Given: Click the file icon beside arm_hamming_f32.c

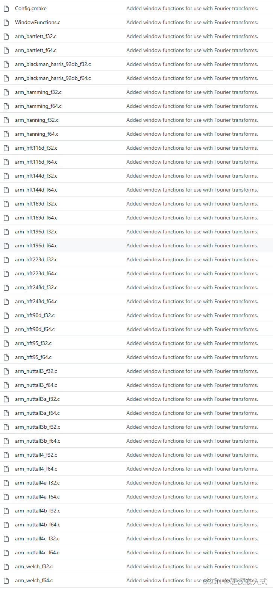Looking at the screenshot, I should click(6, 92).
